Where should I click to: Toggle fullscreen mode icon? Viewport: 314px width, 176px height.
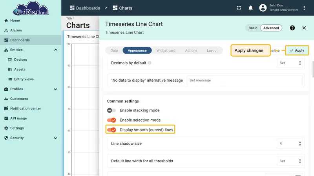(239, 8)
